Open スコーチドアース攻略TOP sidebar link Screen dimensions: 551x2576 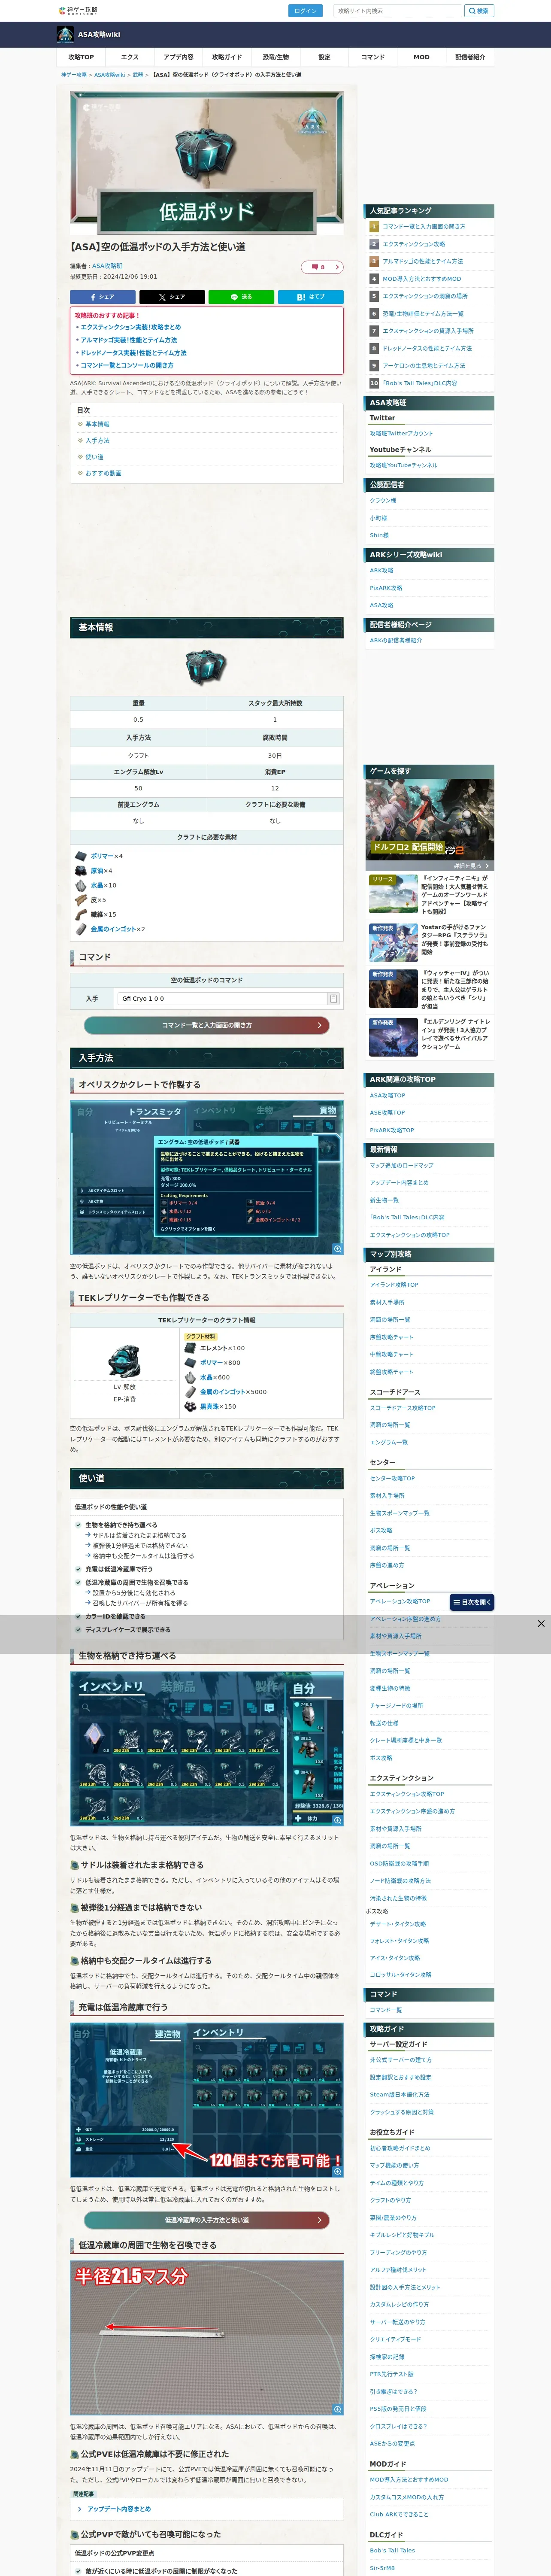point(403,1408)
